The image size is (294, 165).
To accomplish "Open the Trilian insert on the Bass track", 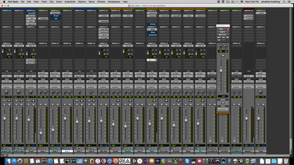I will point(188,16).
